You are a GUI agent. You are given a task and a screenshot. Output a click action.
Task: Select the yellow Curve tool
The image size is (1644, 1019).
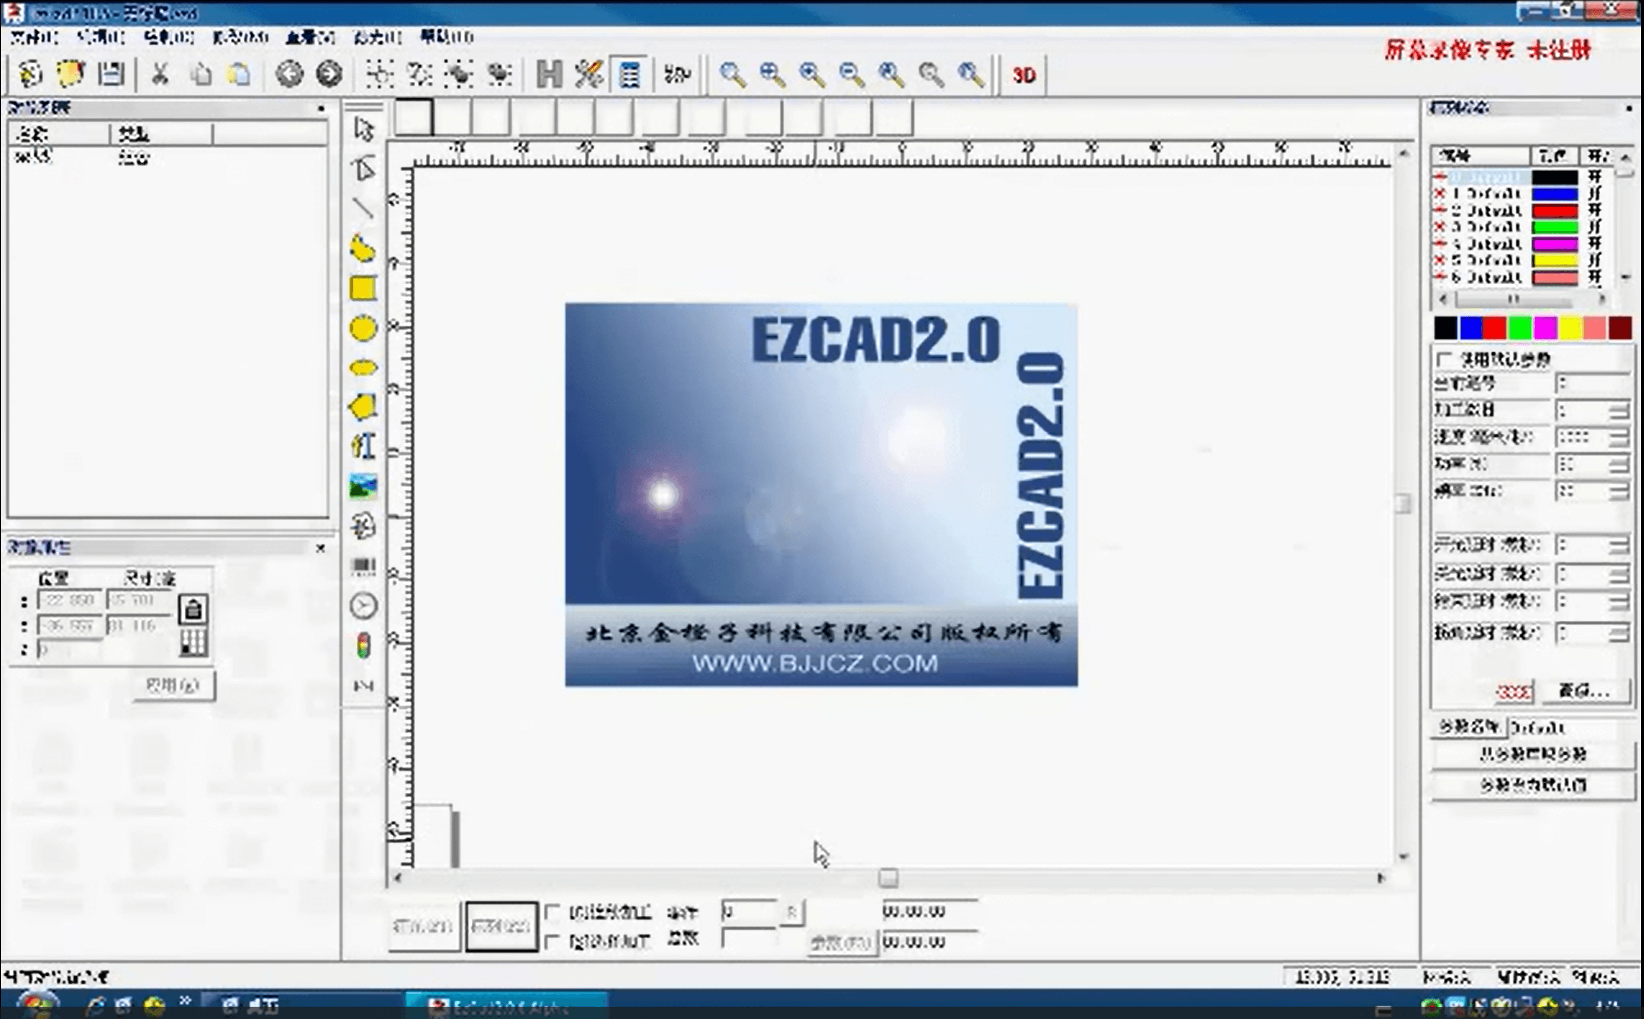[x=364, y=249]
